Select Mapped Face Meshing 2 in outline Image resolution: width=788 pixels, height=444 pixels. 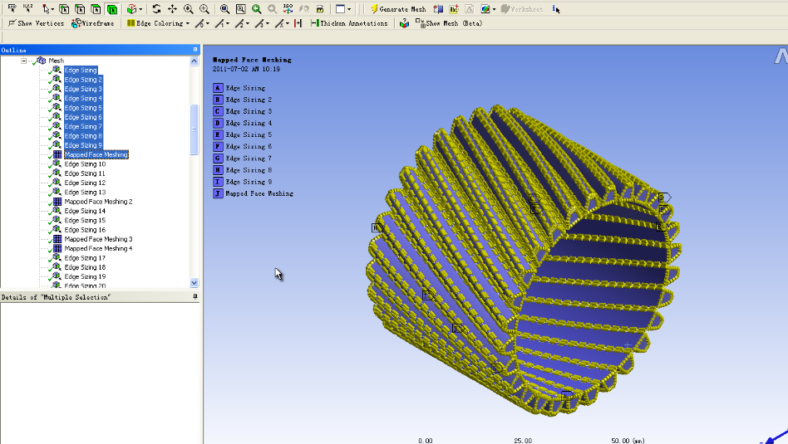tap(98, 202)
